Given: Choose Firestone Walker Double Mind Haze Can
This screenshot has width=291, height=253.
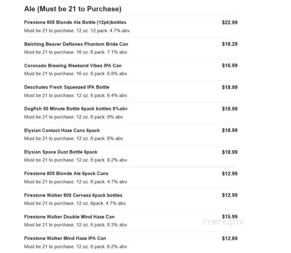Looking at the screenshot, I should [69, 217].
